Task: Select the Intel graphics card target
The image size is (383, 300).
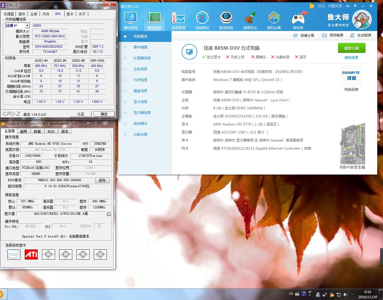Action: pos(14,254)
